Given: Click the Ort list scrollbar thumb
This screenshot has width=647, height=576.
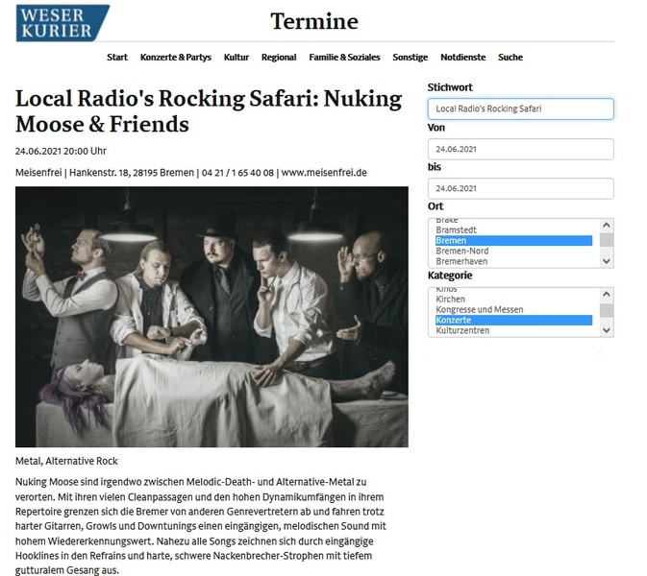Looking at the screenshot, I should click(607, 240).
